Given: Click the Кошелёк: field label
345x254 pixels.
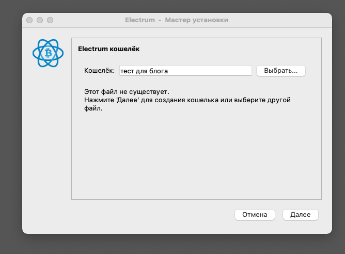Looking at the screenshot, I should click(100, 71).
